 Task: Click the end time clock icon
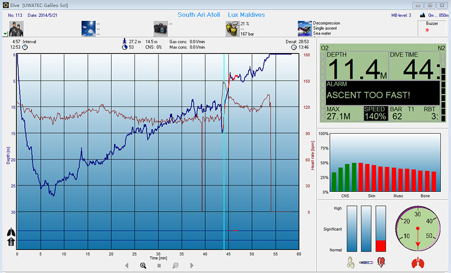(x=294, y=47)
